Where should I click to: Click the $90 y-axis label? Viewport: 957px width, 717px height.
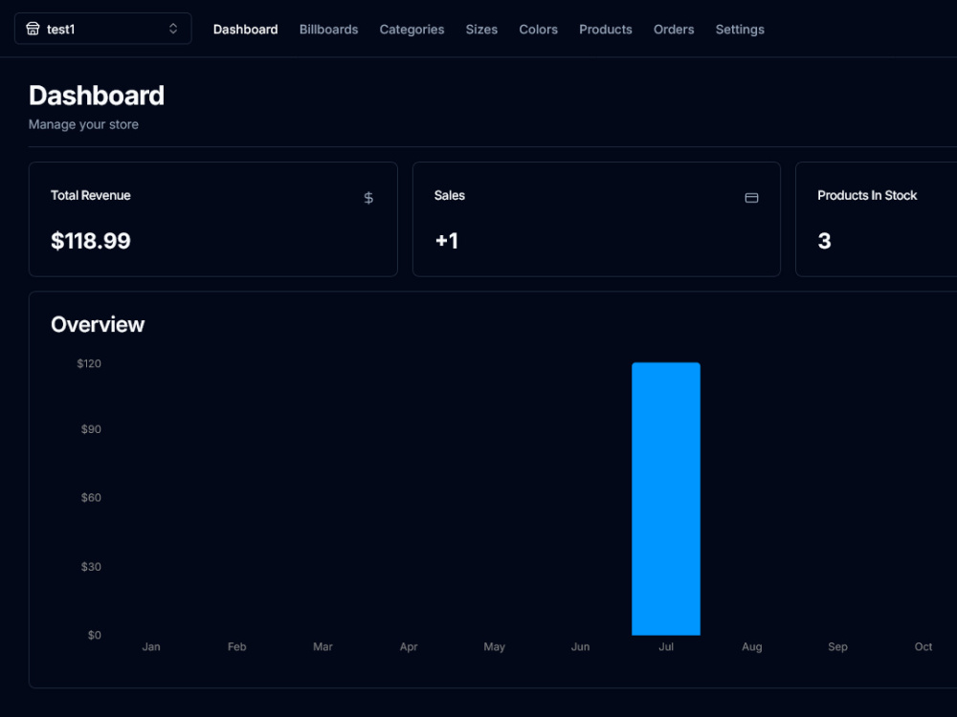tap(91, 429)
